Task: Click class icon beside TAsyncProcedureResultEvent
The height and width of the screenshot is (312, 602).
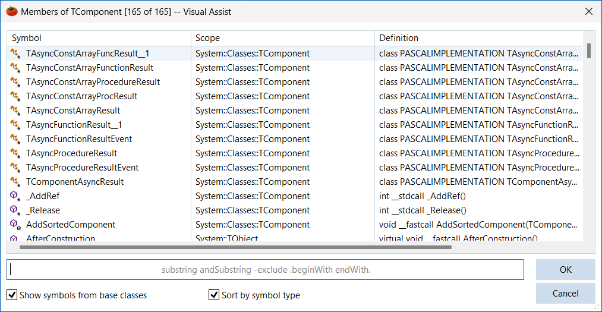Action: coord(15,168)
